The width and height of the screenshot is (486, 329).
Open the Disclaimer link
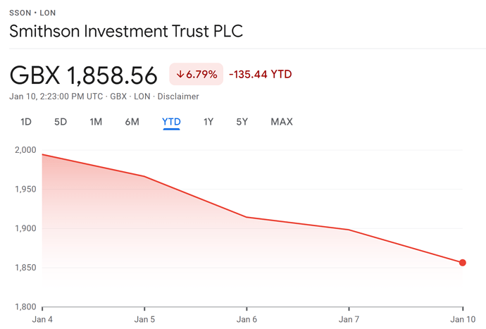pyautogui.click(x=178, y=97)
